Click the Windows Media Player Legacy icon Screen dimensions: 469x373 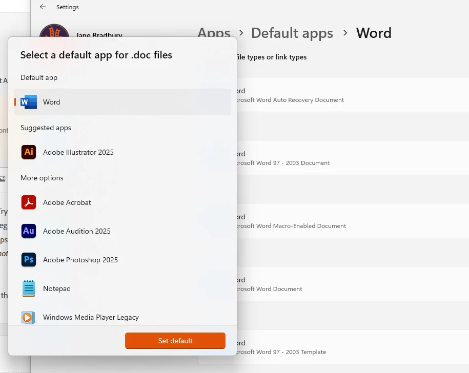(29, 318)
